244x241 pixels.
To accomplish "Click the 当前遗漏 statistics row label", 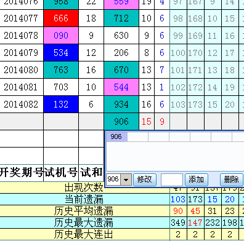I will [84, 199].
